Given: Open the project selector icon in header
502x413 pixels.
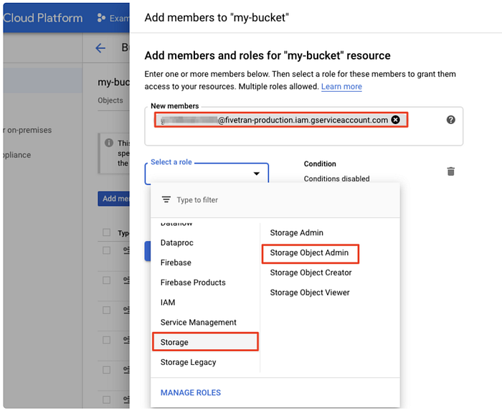Looking at the screenshot, I should point(101,18).
